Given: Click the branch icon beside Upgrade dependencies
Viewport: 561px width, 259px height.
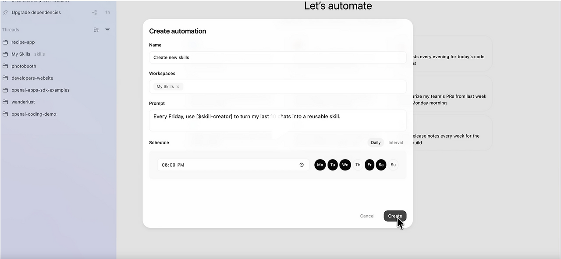Looking at the screenshot, I should tap(94, 12).
